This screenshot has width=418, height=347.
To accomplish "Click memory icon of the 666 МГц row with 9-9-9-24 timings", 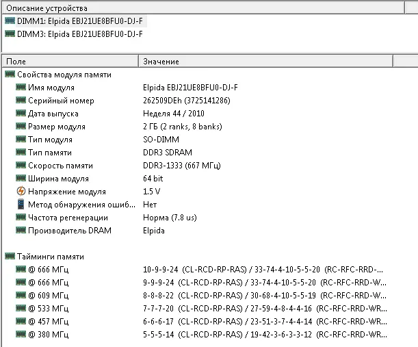I will [21, 282].
